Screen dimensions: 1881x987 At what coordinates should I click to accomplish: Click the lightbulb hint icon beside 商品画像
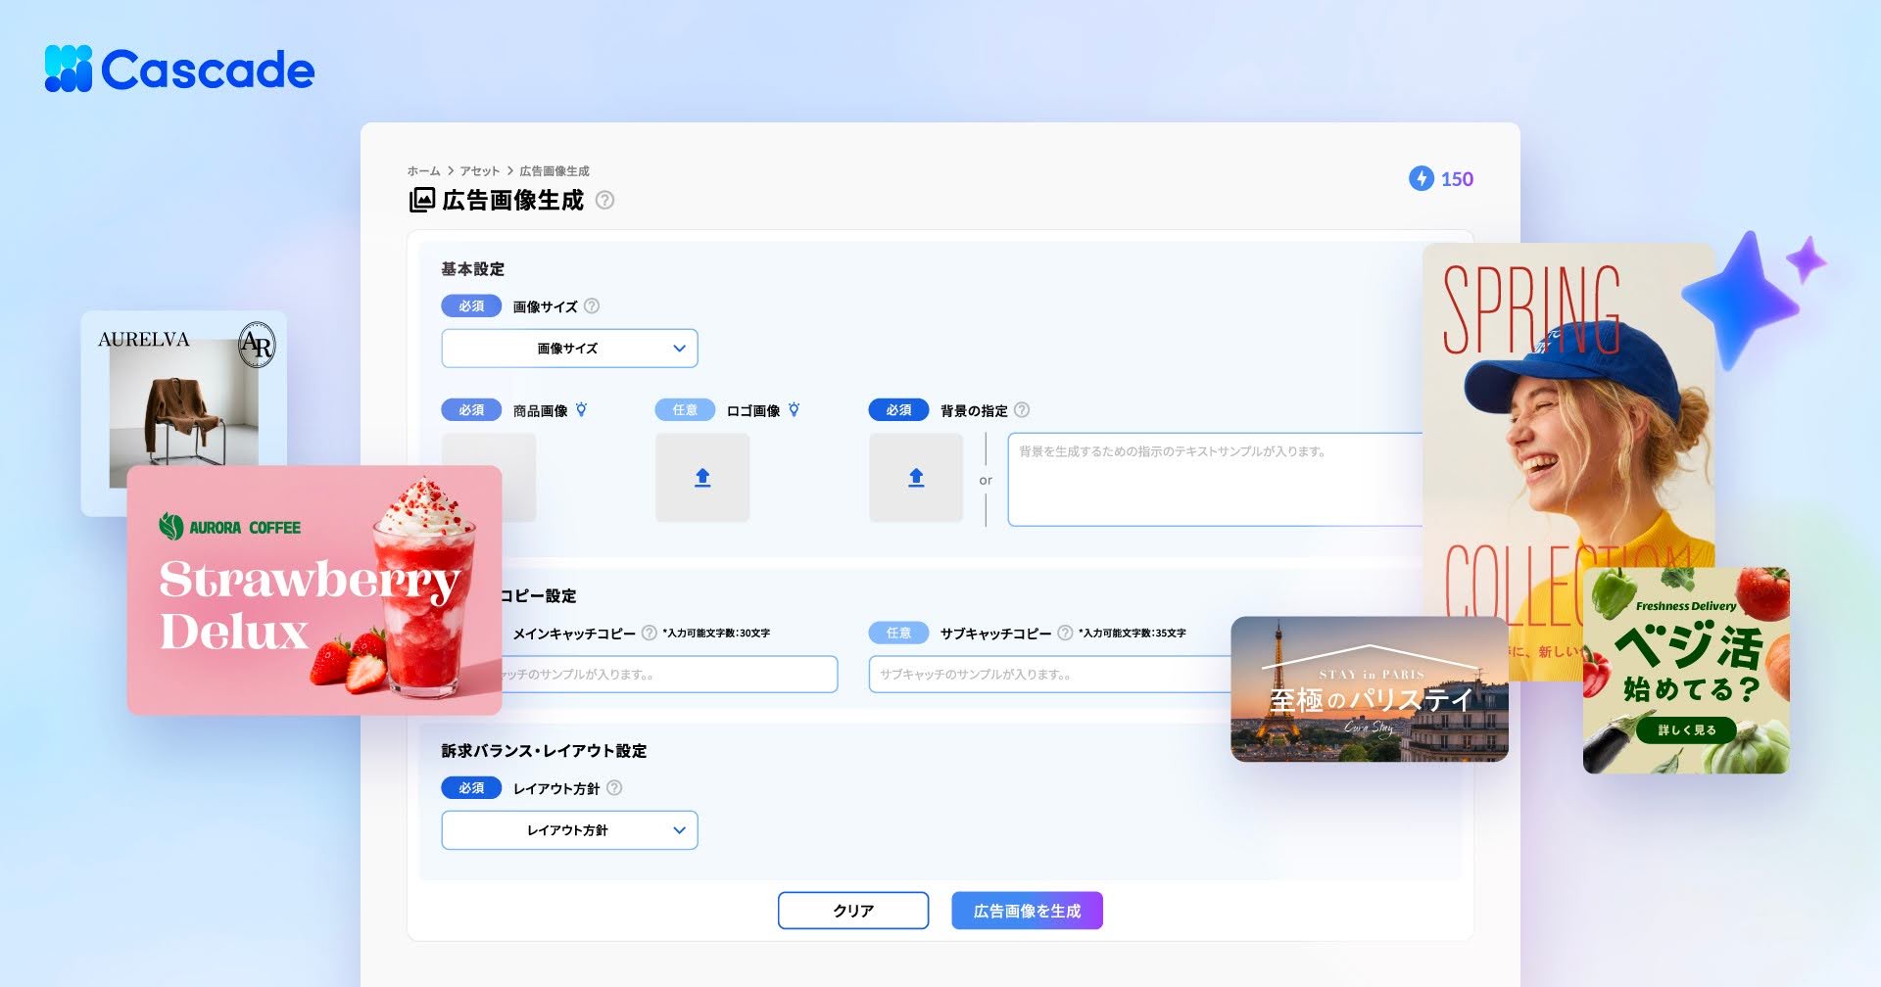coord(581,409)
